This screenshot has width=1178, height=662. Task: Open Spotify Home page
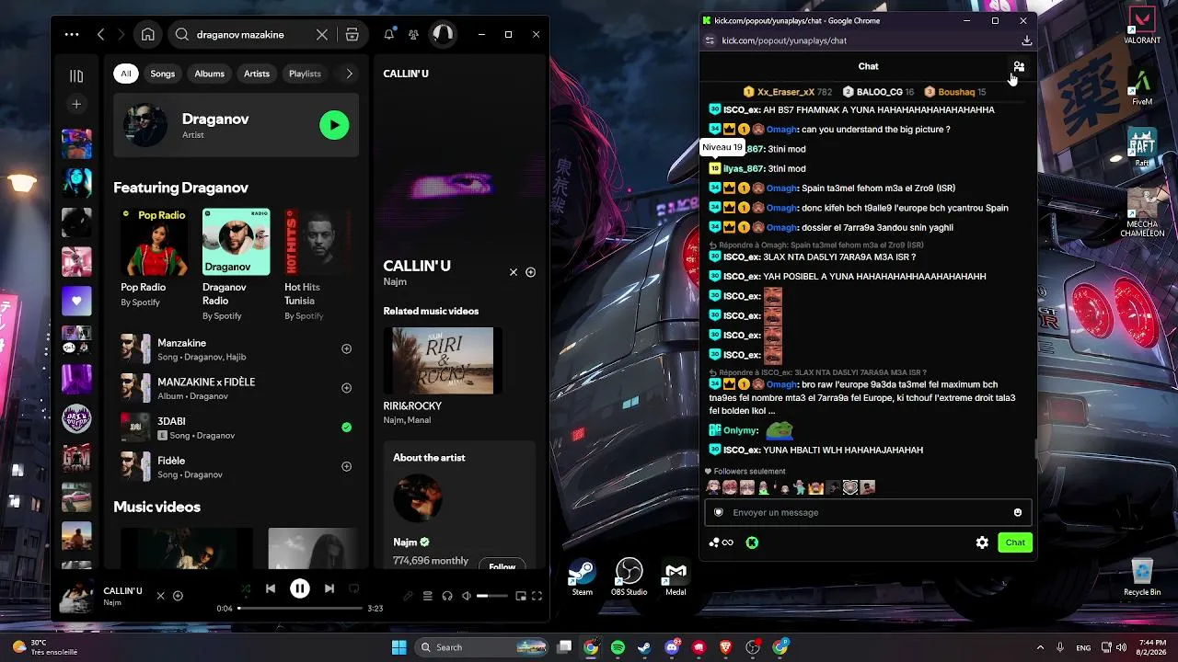(147, 35)
